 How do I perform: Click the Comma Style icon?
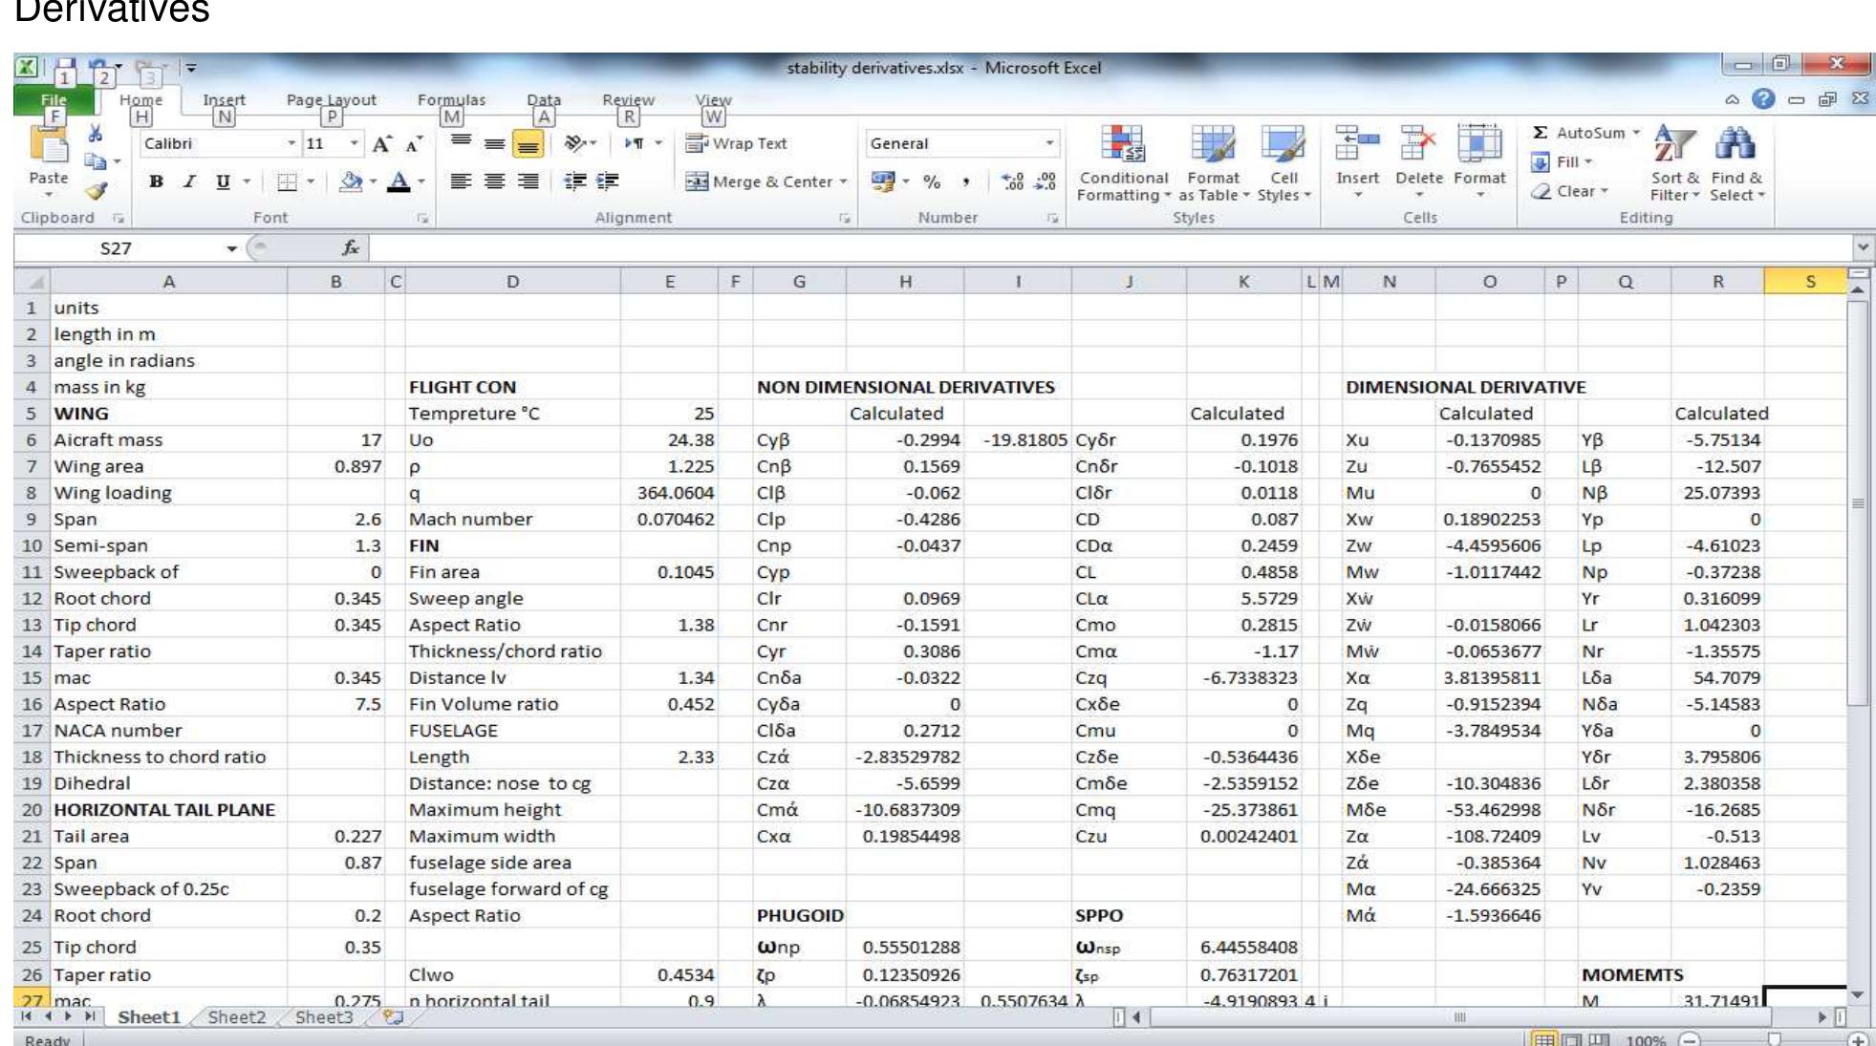pyautogui.click(x=966, y=181)
